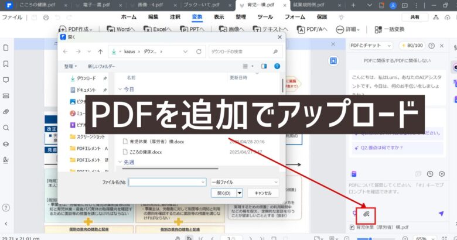Select ドキュメント in navigation pane
The image size is (457, 240).
(x=86, y=90)
